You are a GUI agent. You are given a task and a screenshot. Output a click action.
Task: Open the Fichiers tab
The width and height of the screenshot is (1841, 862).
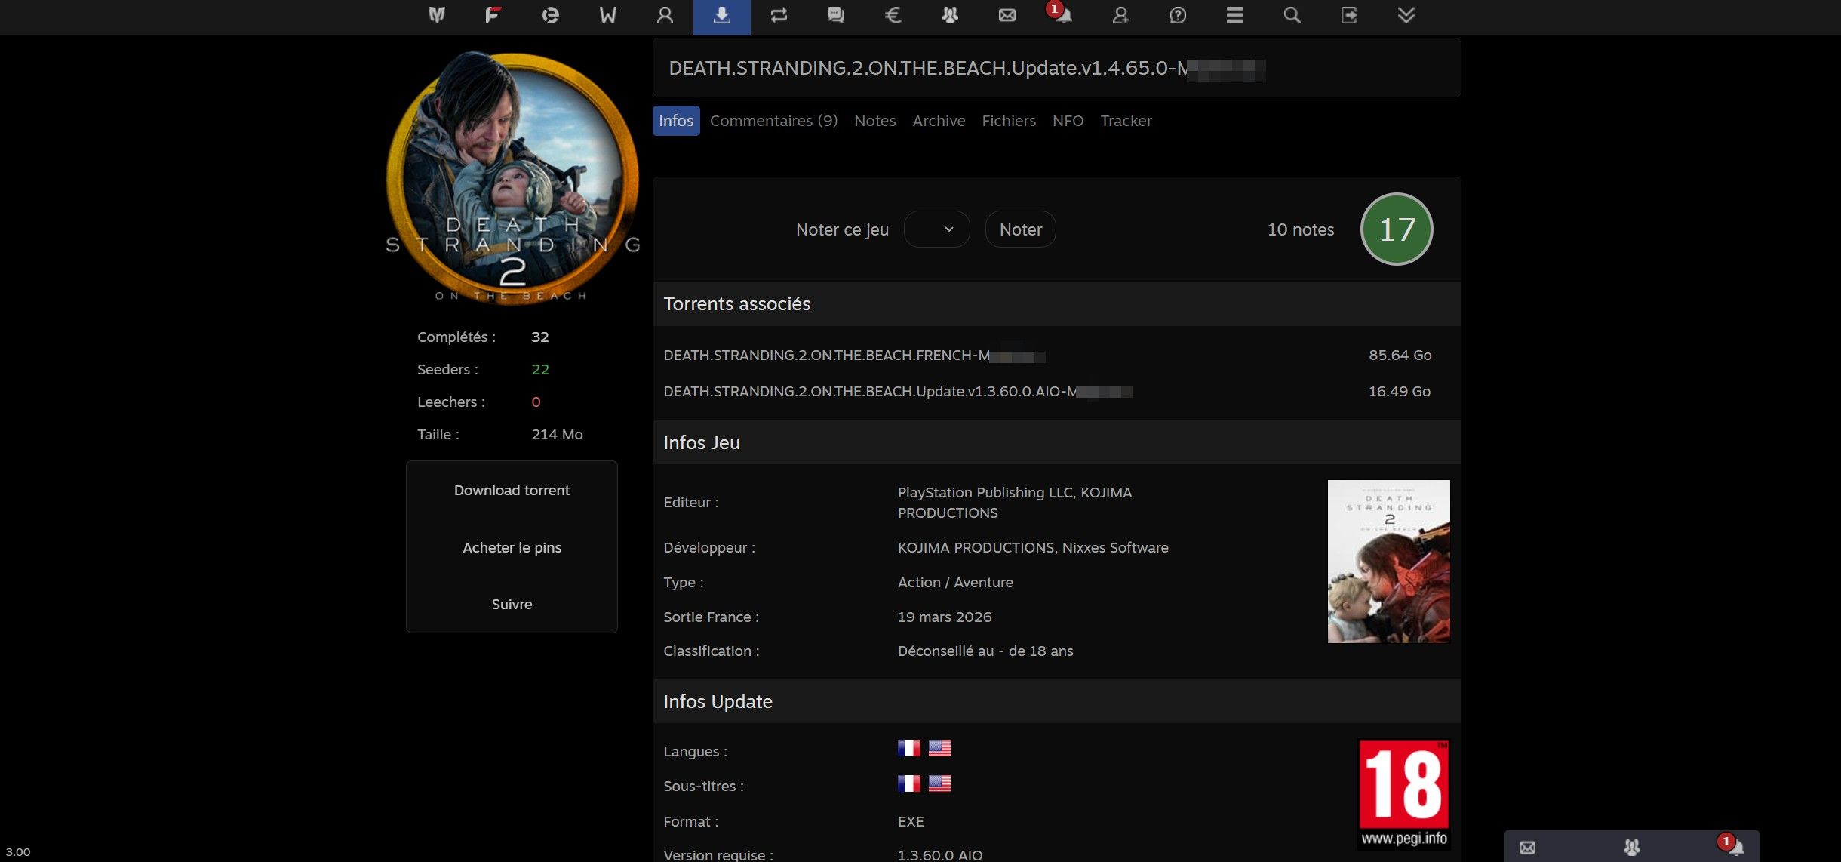click(1008, 121)
